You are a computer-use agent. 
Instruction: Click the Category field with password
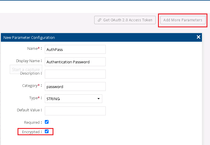(75, 86)
